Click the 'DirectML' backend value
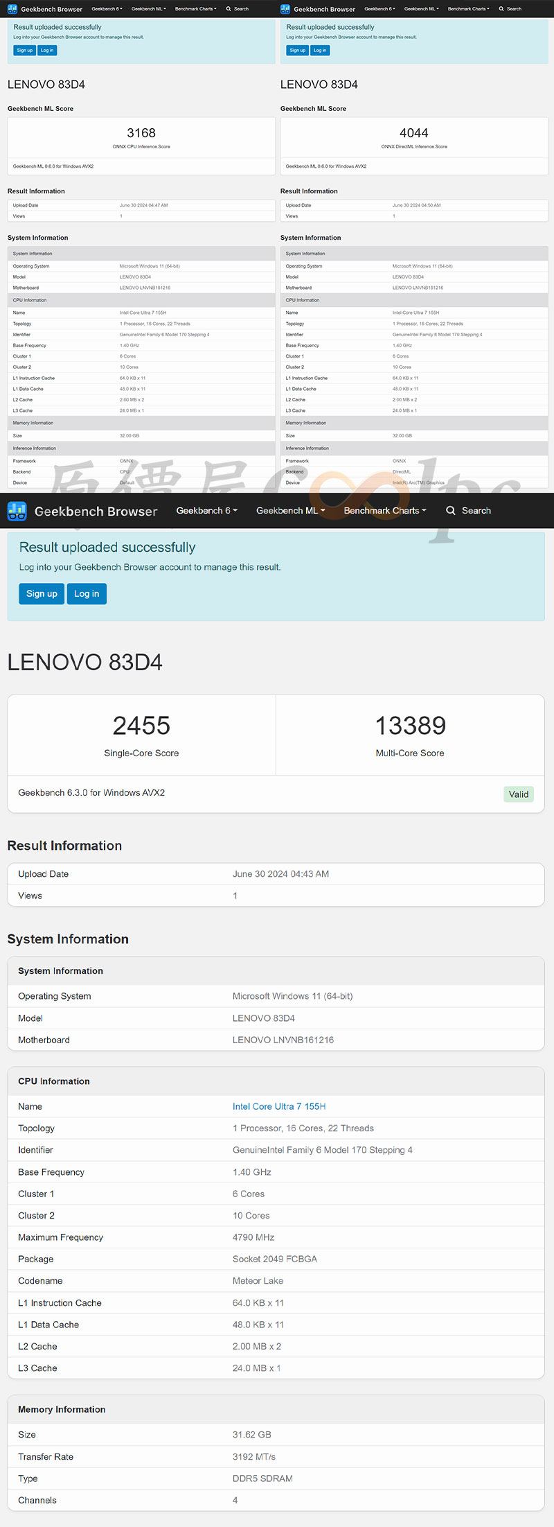The image size is (554, 1527). click(x=402, y=472)
